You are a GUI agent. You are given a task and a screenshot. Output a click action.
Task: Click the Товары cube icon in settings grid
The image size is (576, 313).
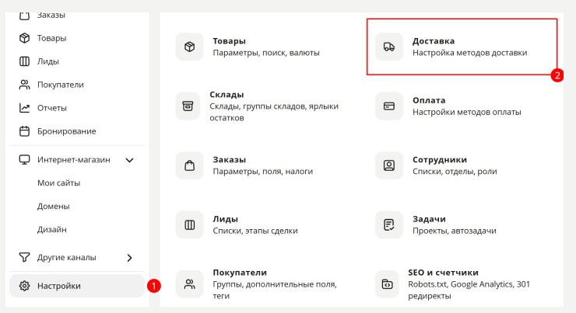[x=190, y=47]
